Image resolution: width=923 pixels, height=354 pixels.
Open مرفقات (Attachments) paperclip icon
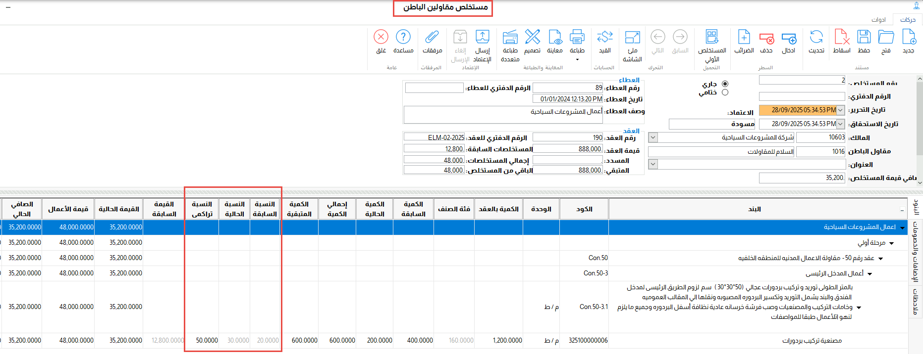[x=432, y=38]
